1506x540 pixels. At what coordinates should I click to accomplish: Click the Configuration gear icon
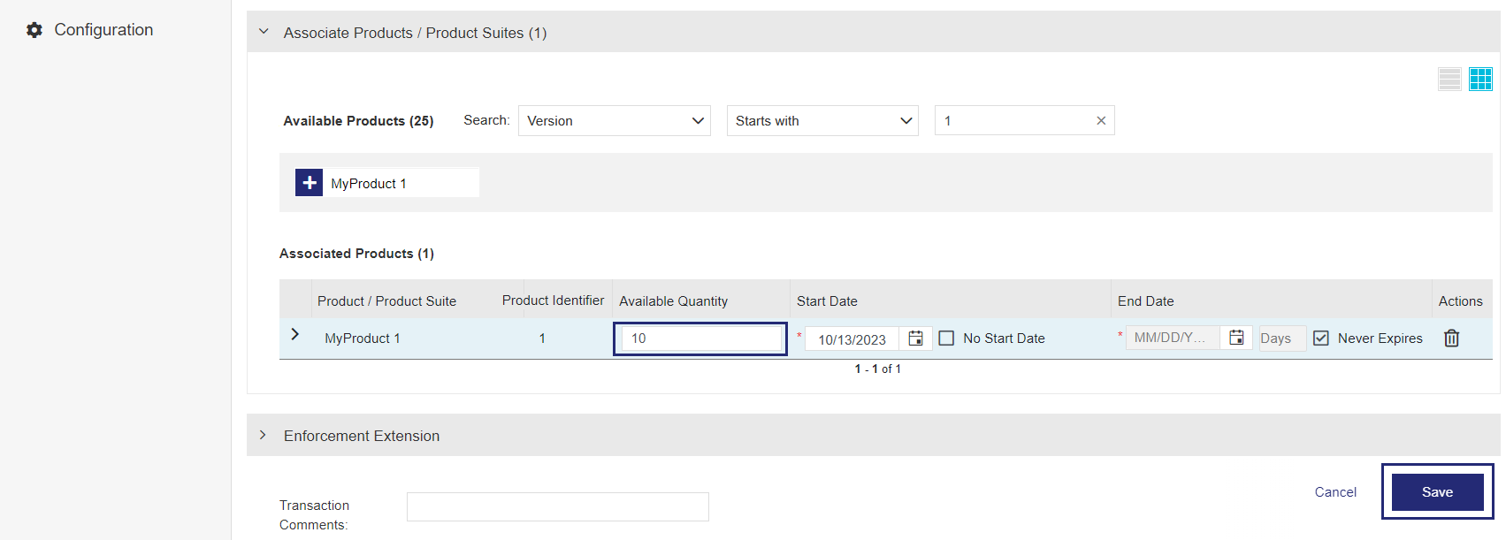(x=34, y=30)
